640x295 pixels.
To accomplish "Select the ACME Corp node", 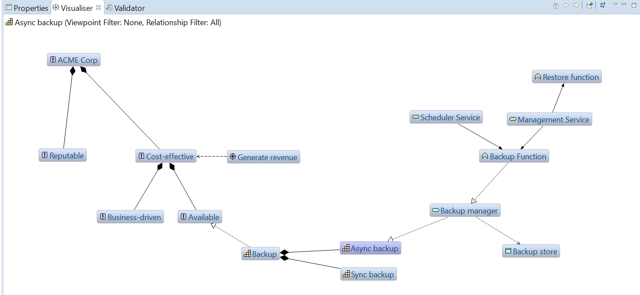I will tap(74, 60).
